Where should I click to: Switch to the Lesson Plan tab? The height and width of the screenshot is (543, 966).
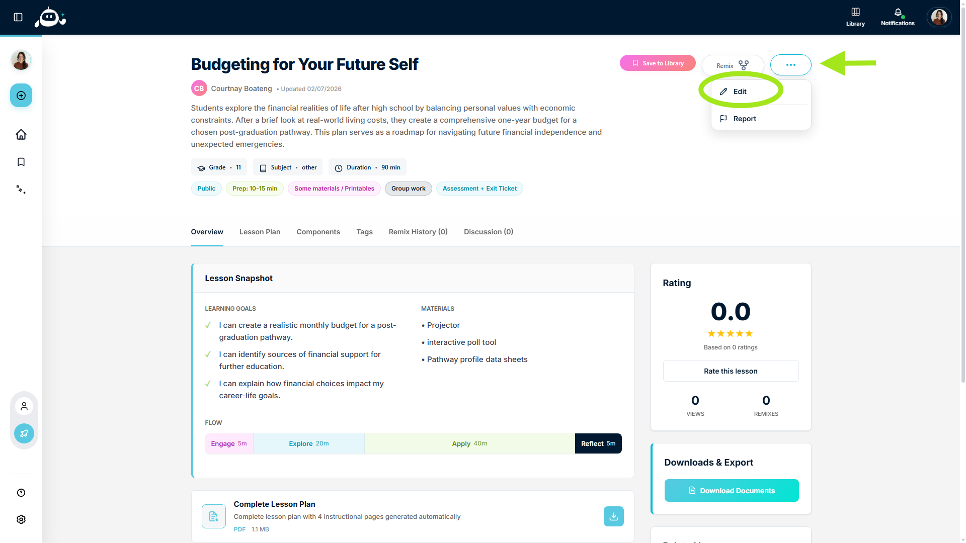260,232
